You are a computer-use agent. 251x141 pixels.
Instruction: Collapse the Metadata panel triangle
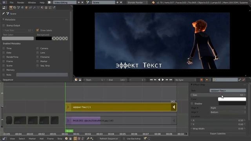[x=3, y=20]
